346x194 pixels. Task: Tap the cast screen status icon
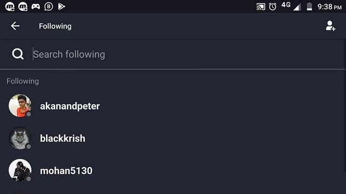(x=261, y=7)
